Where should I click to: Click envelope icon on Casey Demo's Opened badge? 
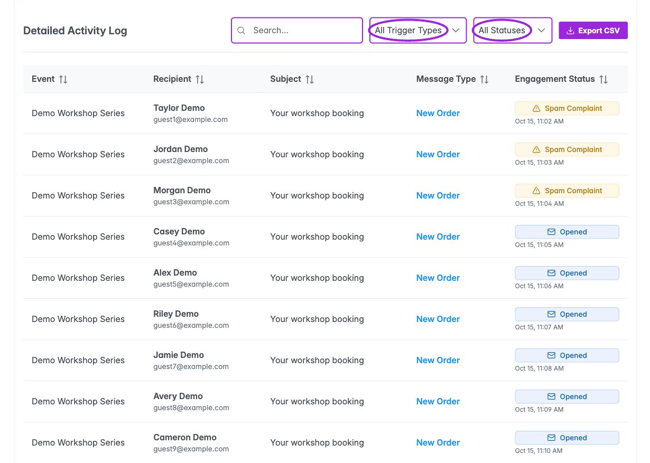pos(551,232)
